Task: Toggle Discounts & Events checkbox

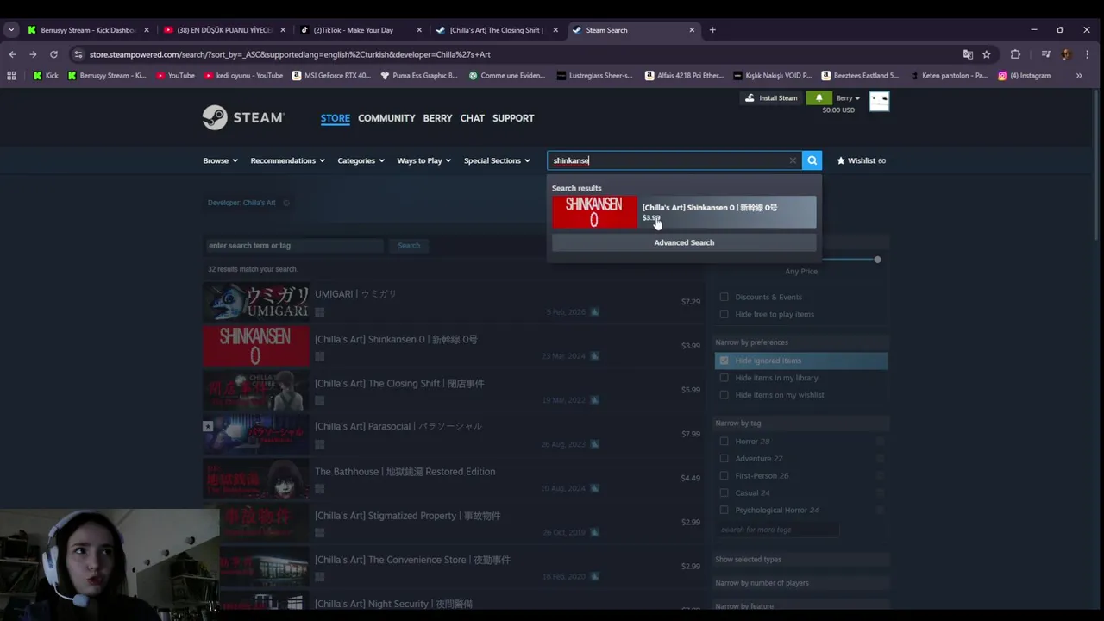Action: [724, 297]
